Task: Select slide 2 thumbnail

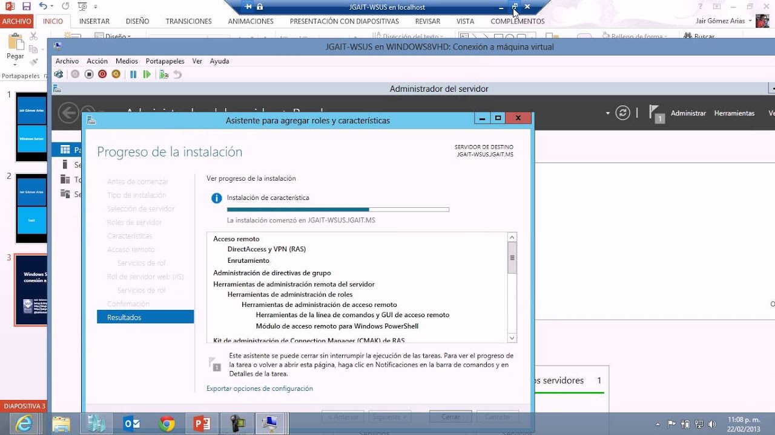Action: (x=31, y=208)
